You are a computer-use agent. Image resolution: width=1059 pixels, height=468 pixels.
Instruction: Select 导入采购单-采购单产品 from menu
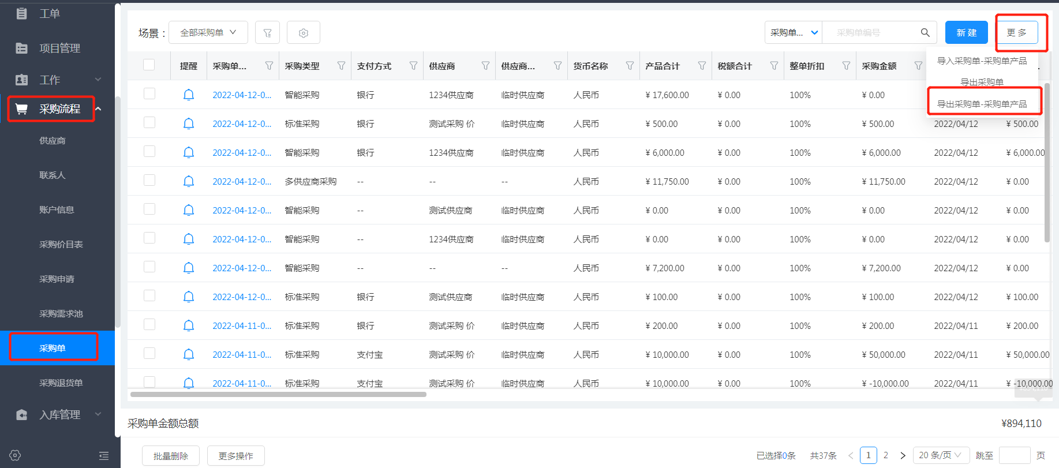pos(982,61)
